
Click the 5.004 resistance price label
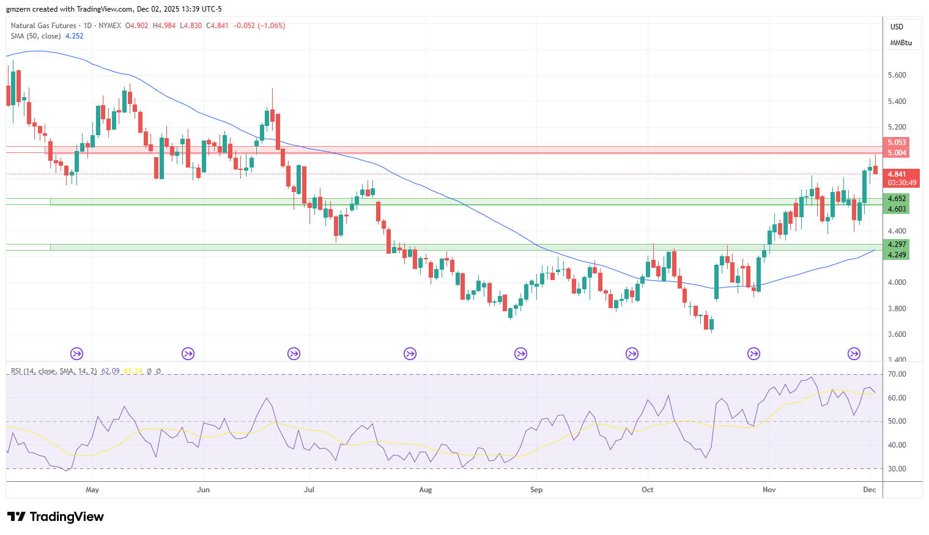tap(897, 153)
